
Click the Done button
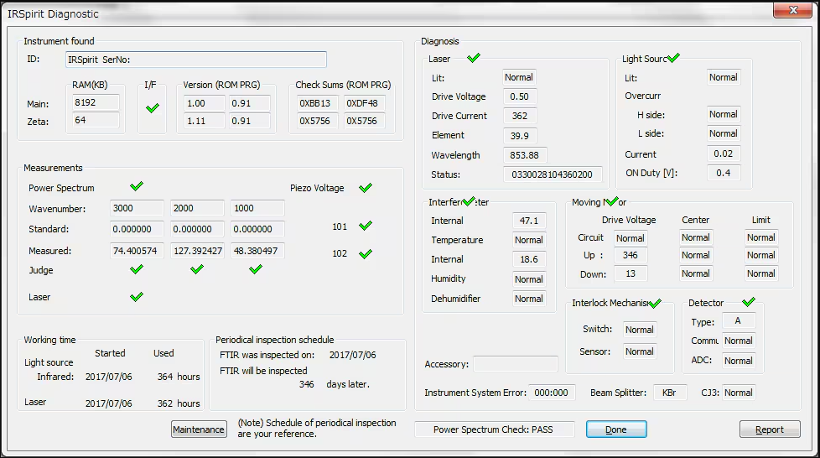pyautogui.click(x=616, y=429)
